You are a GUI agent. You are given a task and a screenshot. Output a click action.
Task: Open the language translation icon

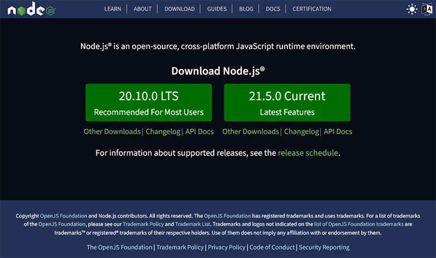point(427,9)
